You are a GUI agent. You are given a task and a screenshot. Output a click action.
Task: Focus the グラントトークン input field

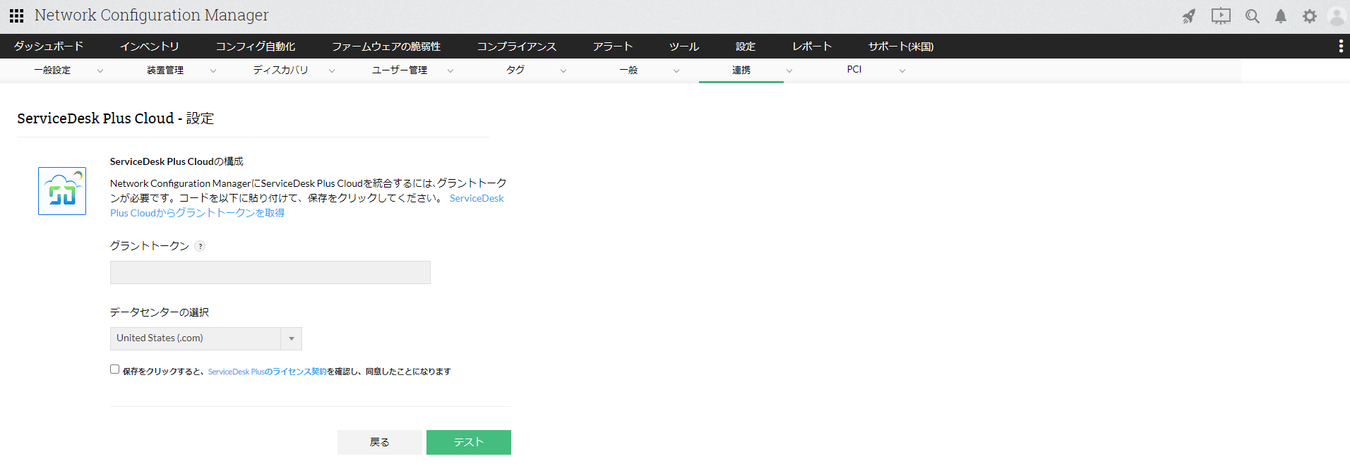[270, 273]
